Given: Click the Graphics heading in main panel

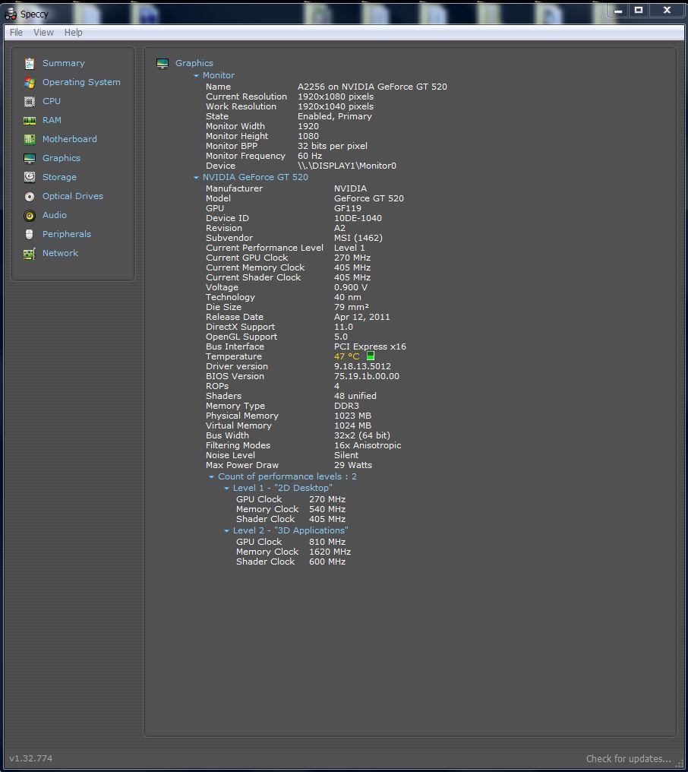Looking at the screenshot, I should pos(194,63).
